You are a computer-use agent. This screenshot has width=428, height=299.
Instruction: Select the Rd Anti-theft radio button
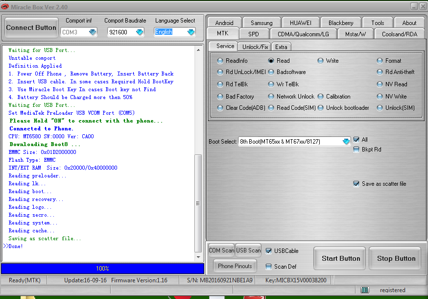click(x=380, y=72)
